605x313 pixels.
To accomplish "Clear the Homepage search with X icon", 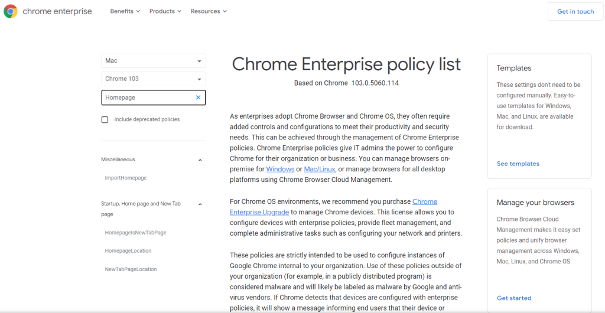I will (x=199, y=97).
